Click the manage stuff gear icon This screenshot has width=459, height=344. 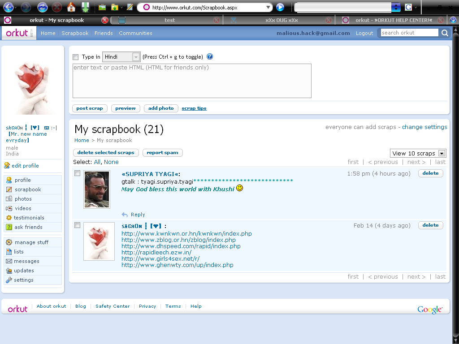9,242
